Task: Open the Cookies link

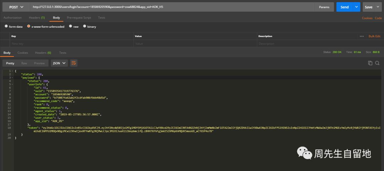Action: point(367,18)
